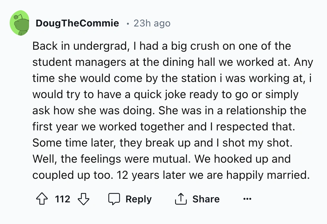
Task: Click the 23h ago timestamp
Action: [152, 23]
